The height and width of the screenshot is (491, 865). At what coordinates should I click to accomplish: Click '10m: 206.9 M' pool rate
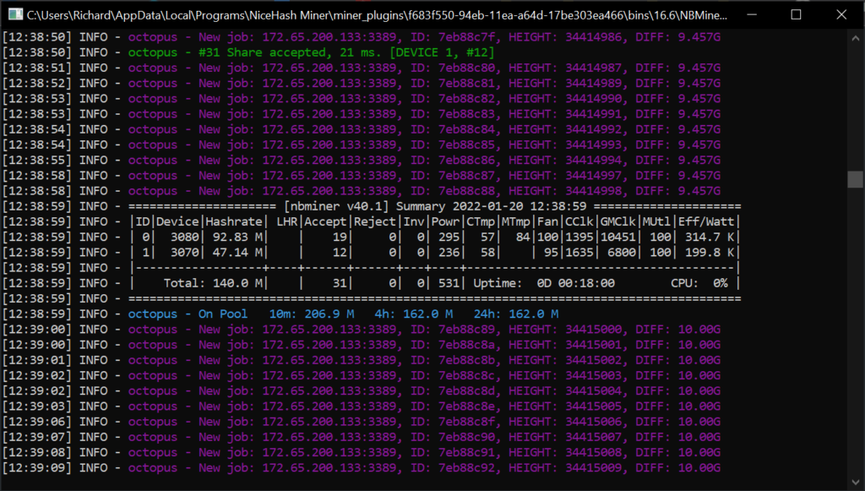pos(312,314)
